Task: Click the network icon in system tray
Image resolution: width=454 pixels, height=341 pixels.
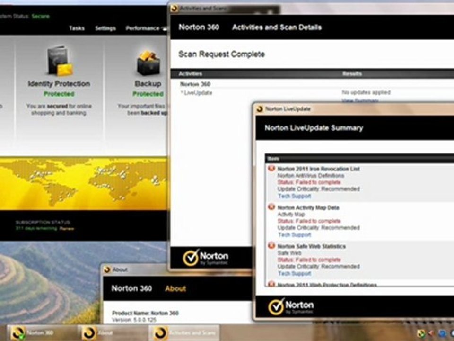Action: (442, 333)
